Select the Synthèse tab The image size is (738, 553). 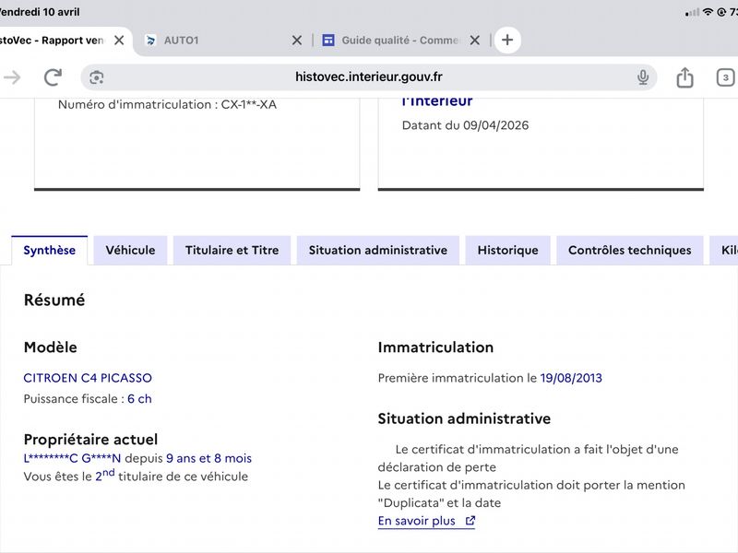coord(50,250)
